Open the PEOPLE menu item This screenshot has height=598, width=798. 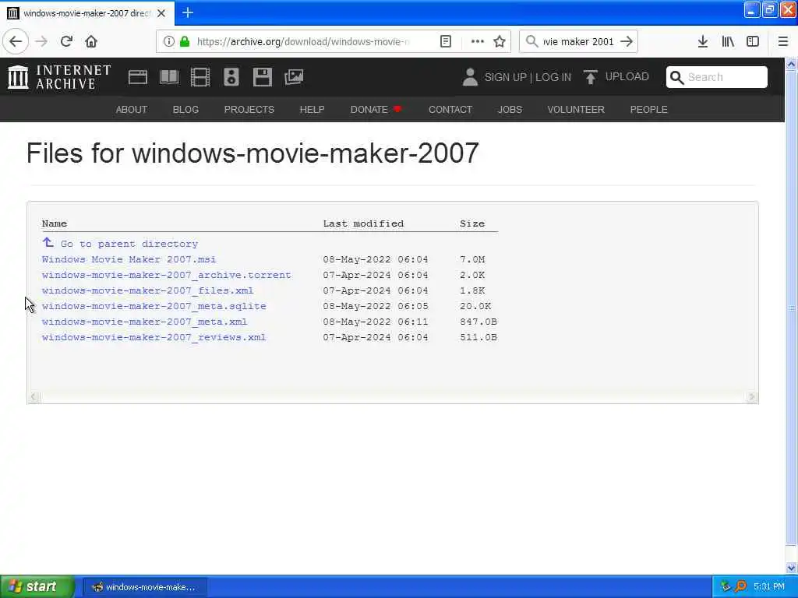tap(649, 109)
